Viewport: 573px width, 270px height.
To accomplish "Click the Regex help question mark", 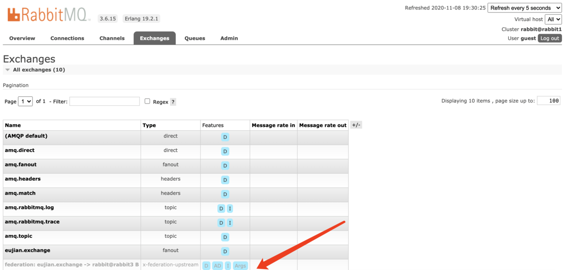I will (173, 102).
